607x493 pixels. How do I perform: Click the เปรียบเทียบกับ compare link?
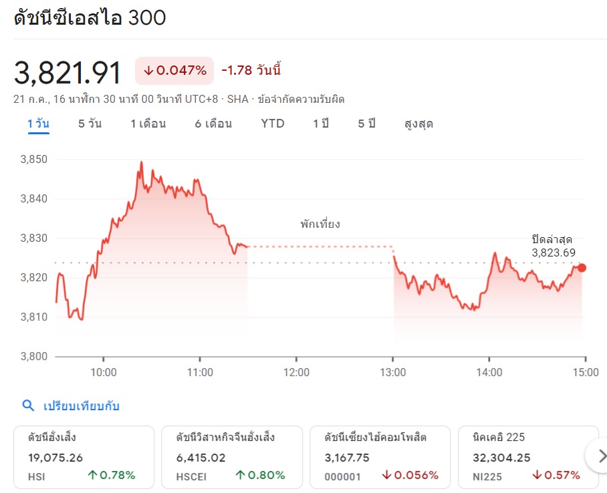pyautogui.click(x=82, y=405)
